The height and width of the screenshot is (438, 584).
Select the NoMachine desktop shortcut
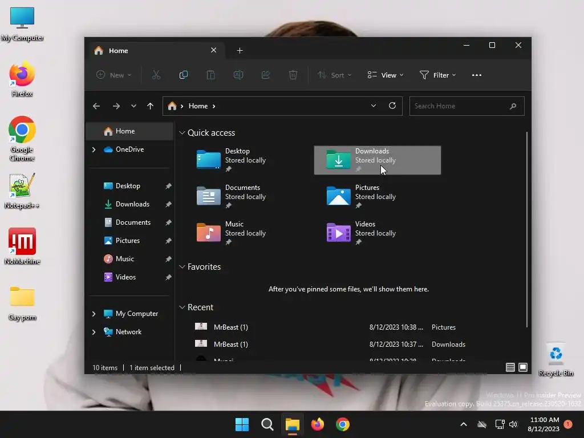[22, 246]
